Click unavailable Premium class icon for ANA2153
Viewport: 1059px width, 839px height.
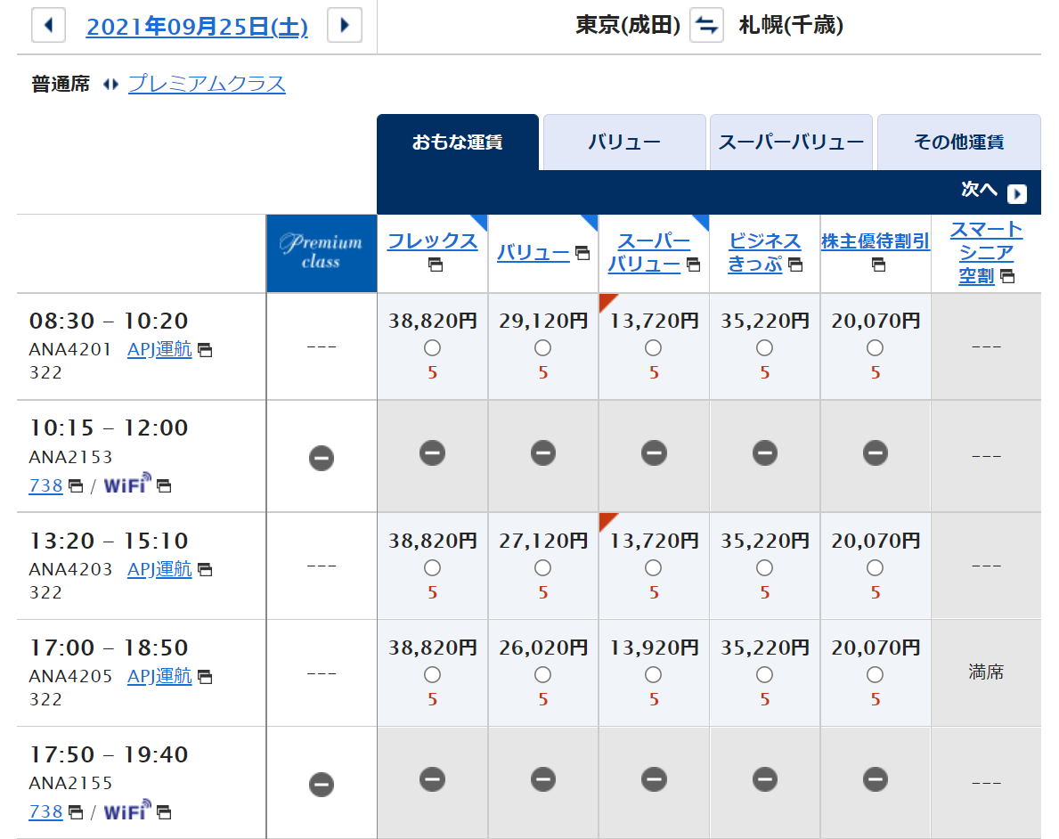(322, 458)
